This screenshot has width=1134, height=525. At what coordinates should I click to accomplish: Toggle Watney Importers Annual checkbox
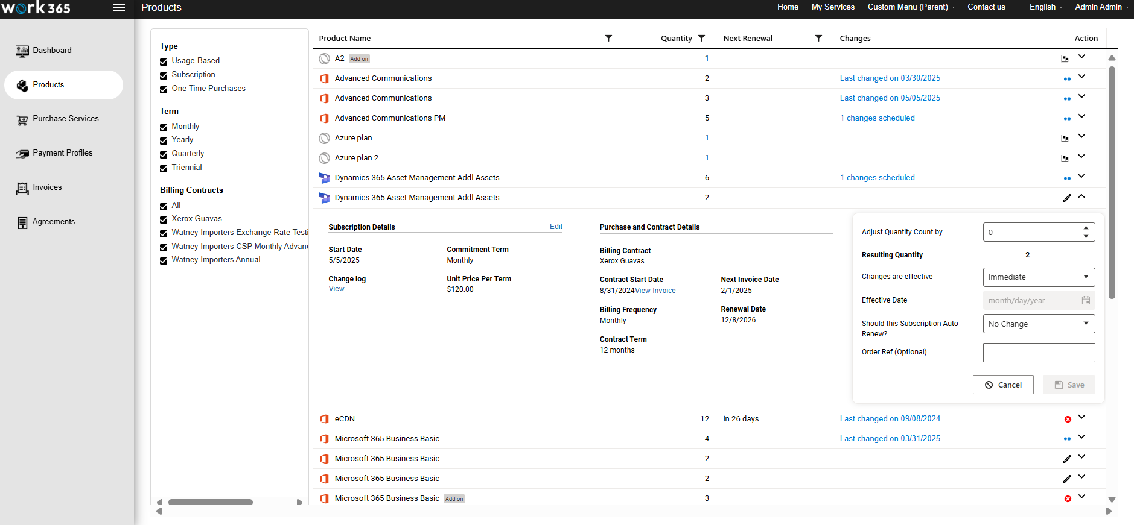tap(164, 260)
